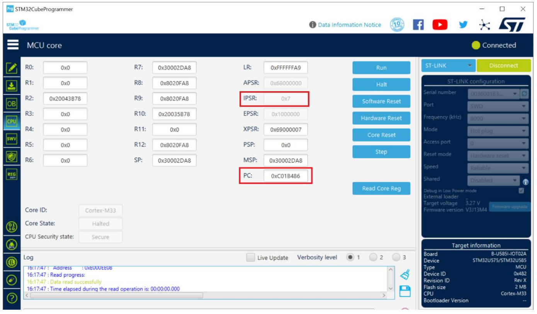Click the Read Core Reg button
537x314 pixels.
pos(381,188)
